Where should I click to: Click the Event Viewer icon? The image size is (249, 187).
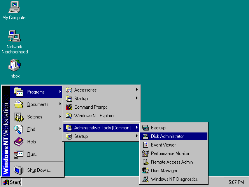coord(145,145)
